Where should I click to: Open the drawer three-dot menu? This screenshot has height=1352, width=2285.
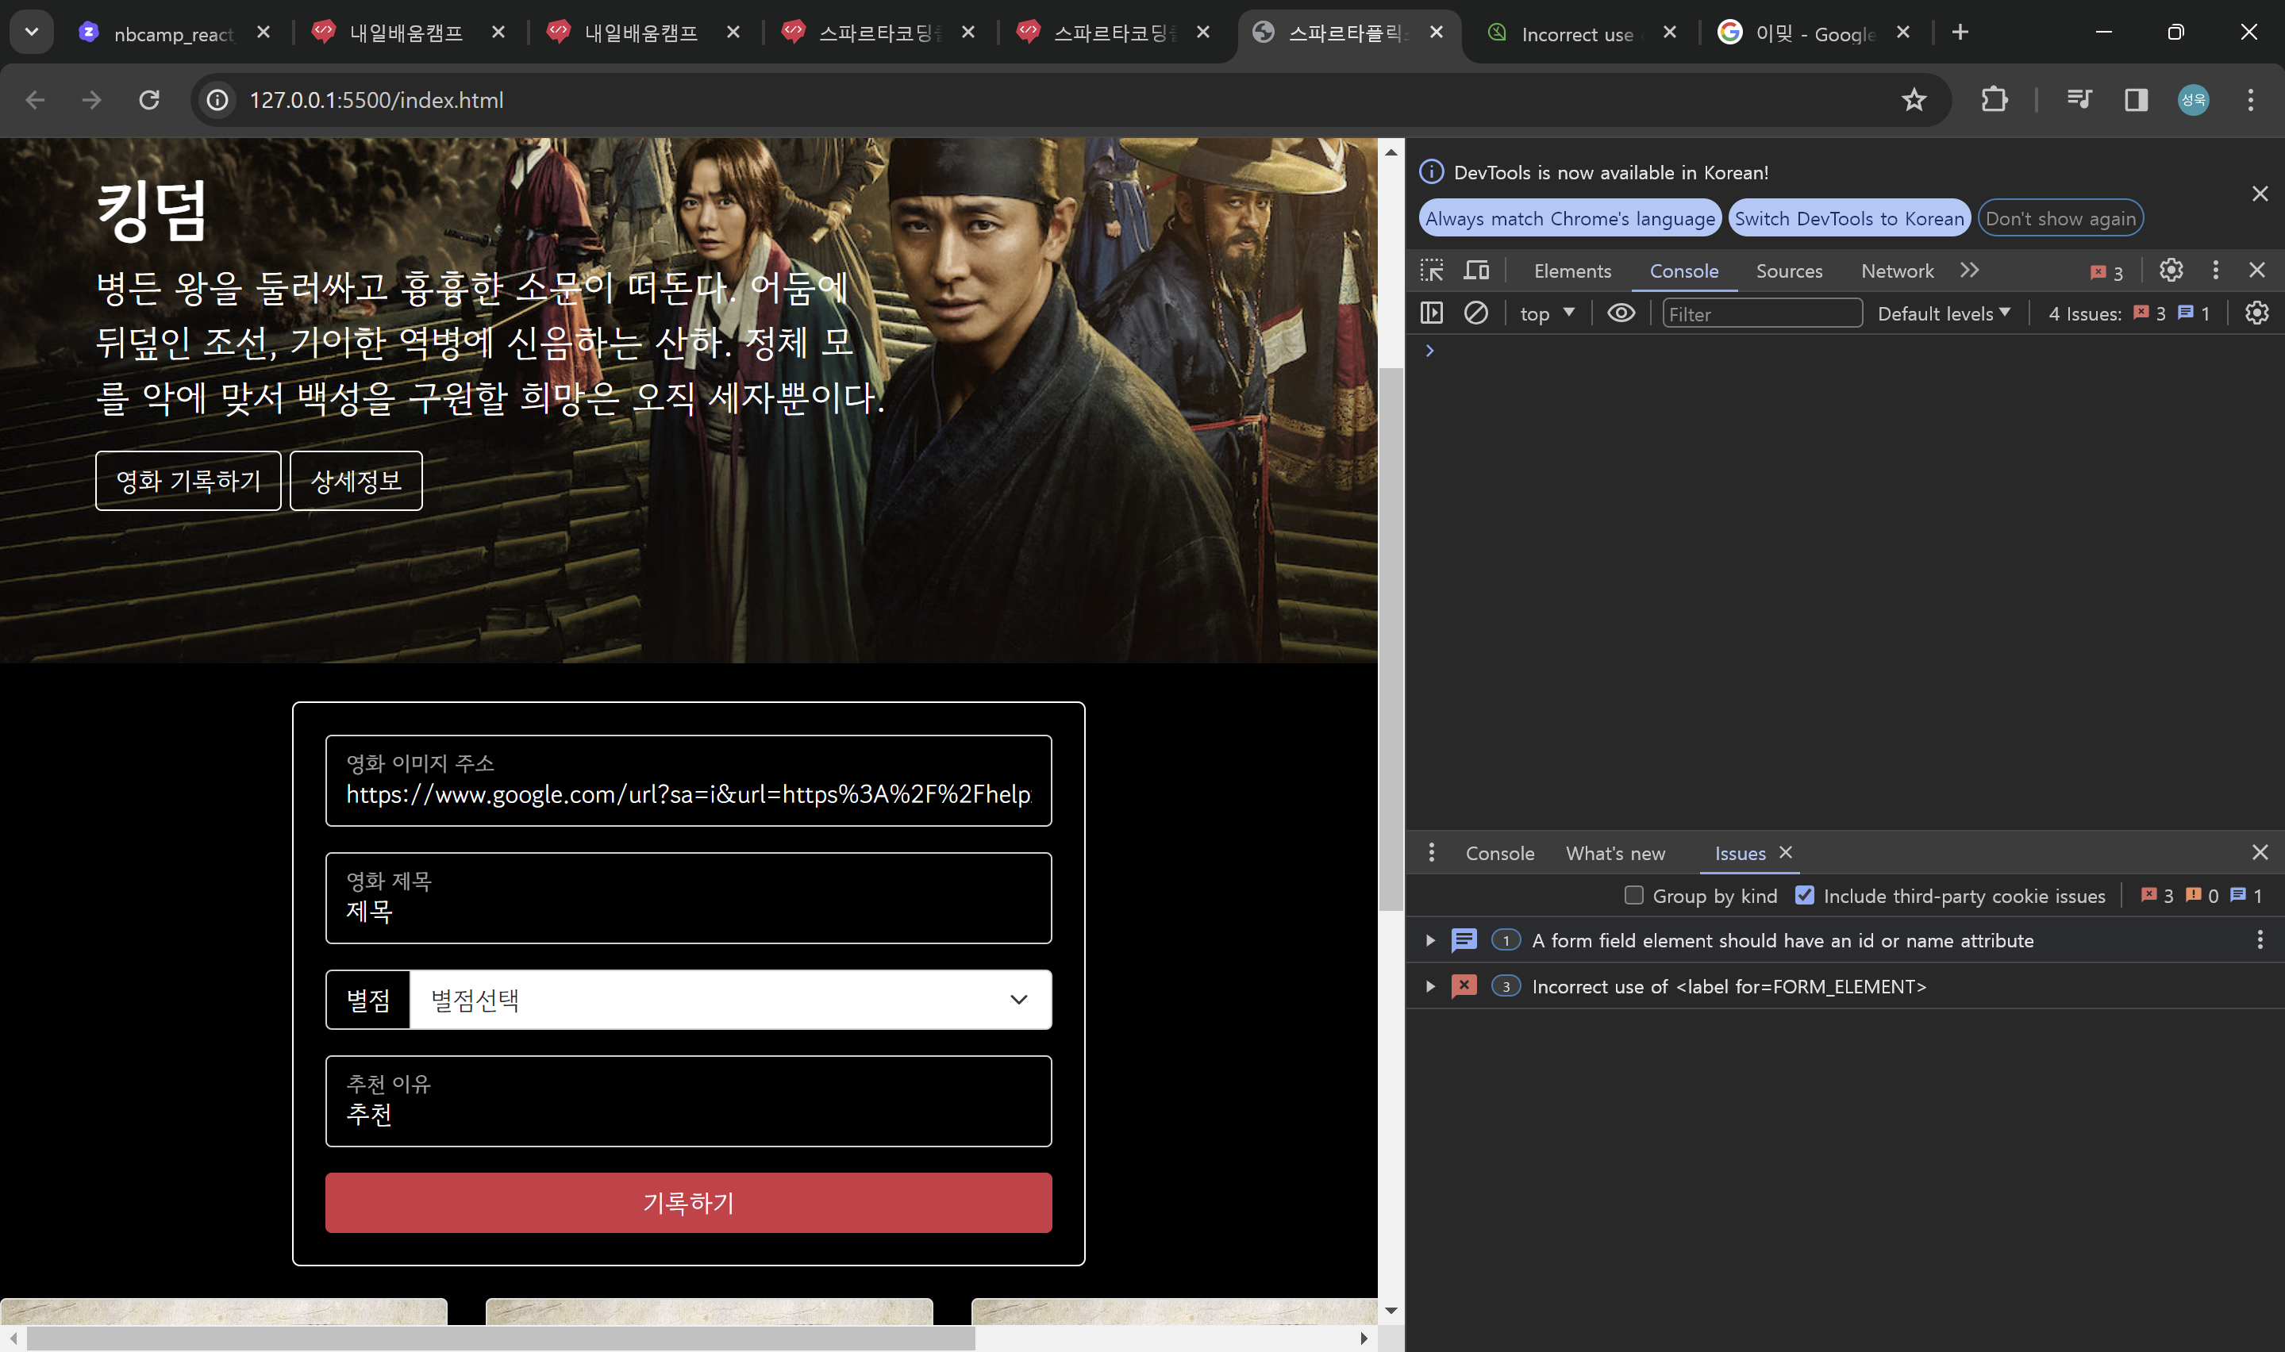pos(1431,853)
